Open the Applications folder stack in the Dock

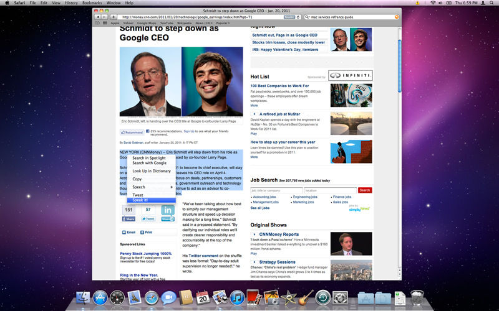point(366,298)
